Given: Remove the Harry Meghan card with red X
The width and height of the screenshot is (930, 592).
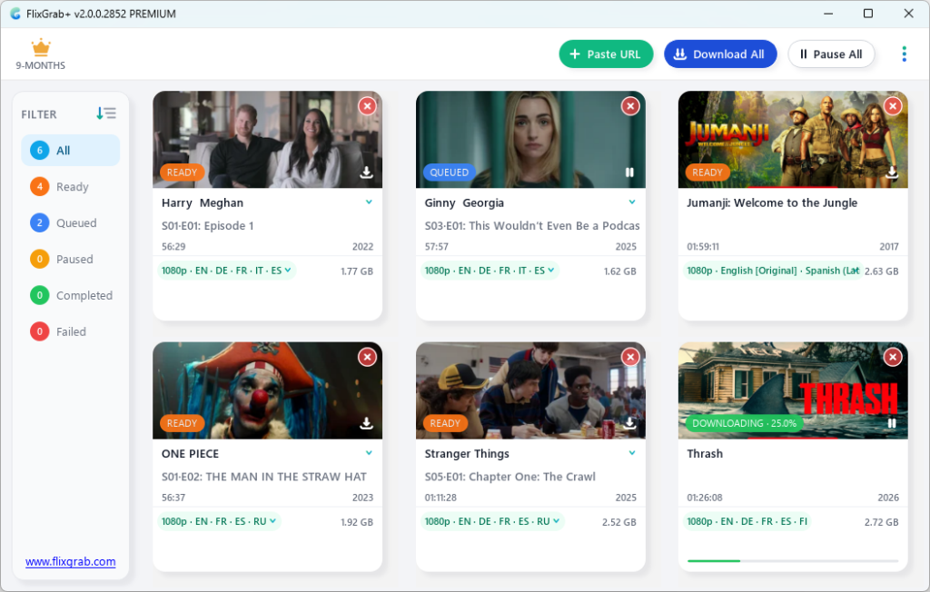Looking at the screenshot, I should 367,106.
